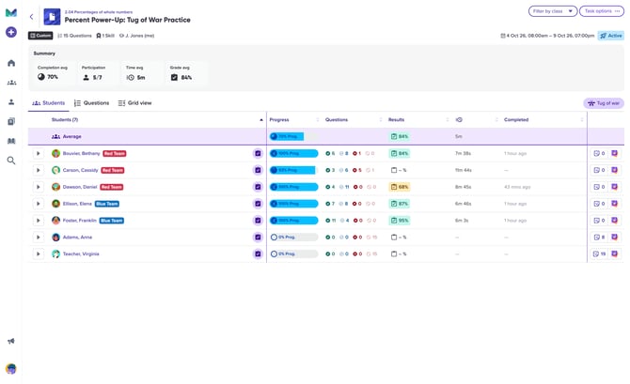630x384 pixels.
Task: Open comments for Adams, Anna
Action: pos(599,238)
